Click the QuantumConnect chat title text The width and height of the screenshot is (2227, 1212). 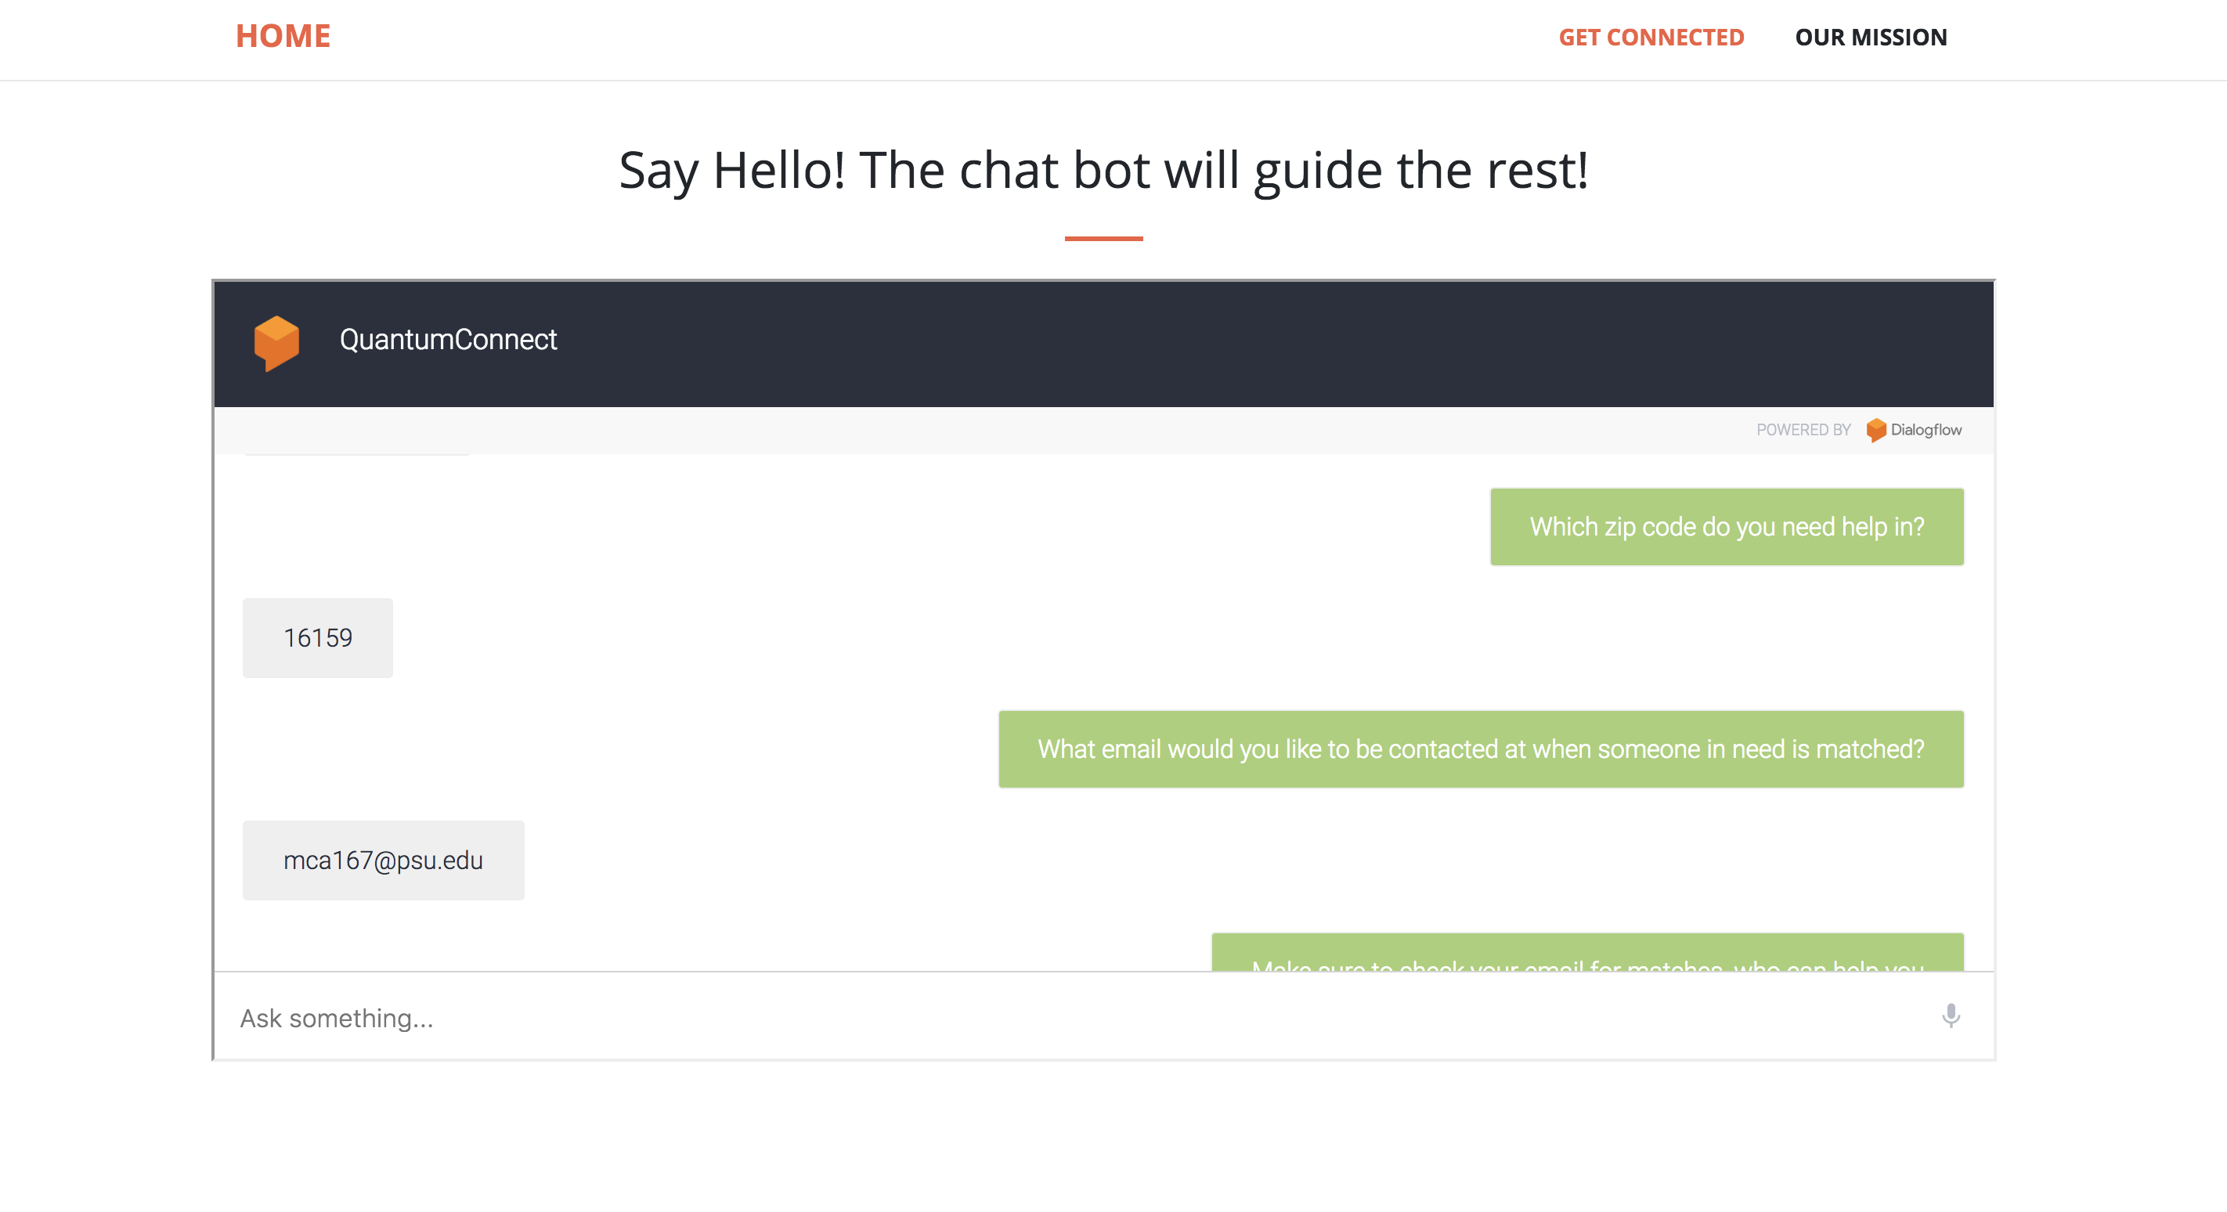pos(448,340)
